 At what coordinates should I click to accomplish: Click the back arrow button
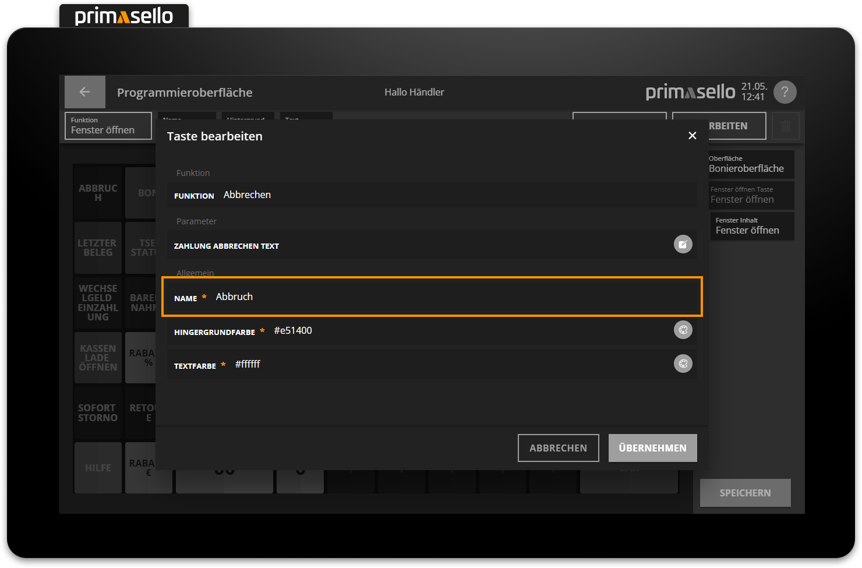[x=84, y=92]
